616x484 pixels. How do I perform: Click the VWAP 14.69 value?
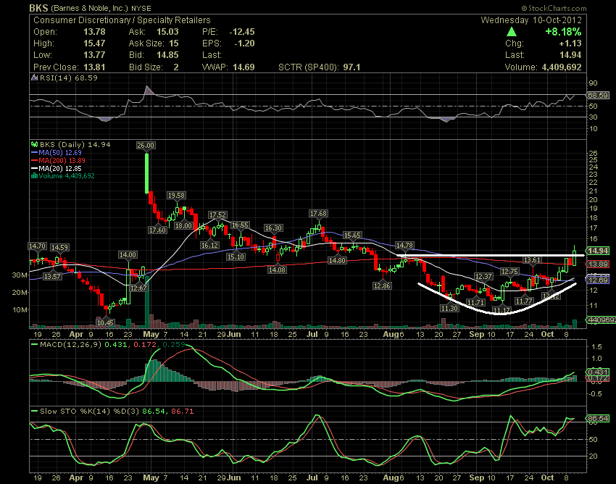pyautogui.click(x=244, y=67)
